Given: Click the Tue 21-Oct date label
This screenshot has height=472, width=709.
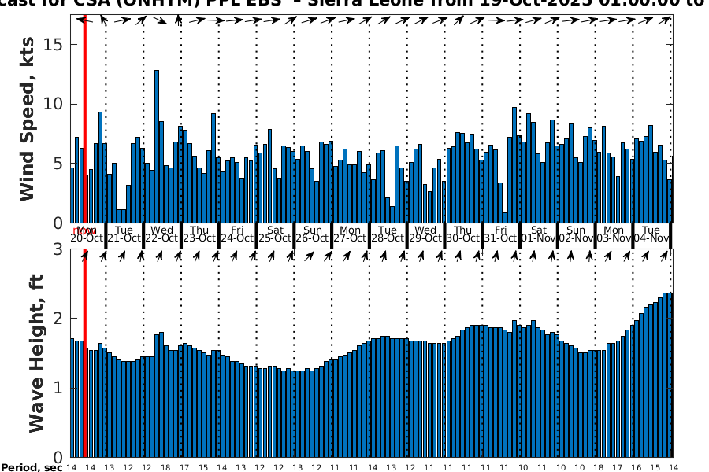Looking at the screenshot, I should click(x=124, y=234).
